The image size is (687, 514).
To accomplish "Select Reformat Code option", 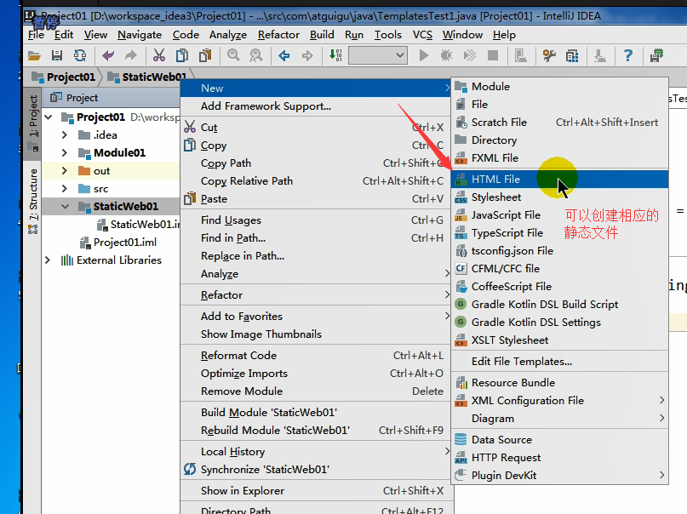I will click(316, 356).
